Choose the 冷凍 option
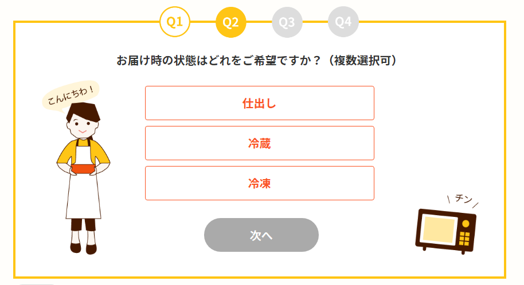This screenshot has height=285, width=524. click(x=260, y=183)
